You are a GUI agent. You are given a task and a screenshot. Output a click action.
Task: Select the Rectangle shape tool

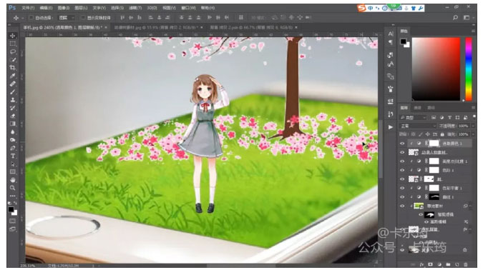pos(13,172)
